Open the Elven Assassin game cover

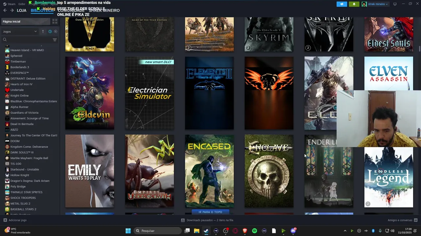(389, 73)
